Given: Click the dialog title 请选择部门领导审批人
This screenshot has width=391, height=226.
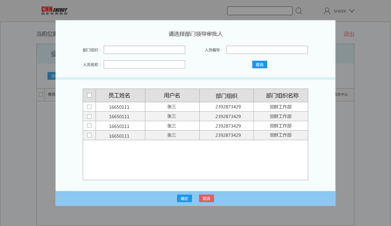Looking at the screenshot, I should pos(195,34).
